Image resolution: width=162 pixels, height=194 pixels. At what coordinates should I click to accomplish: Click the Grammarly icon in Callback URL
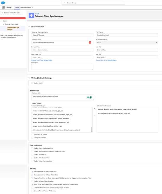91,97
